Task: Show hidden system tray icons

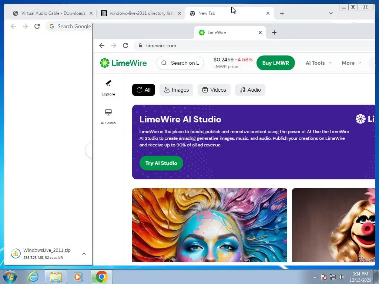Action: (x=315, y=277)
